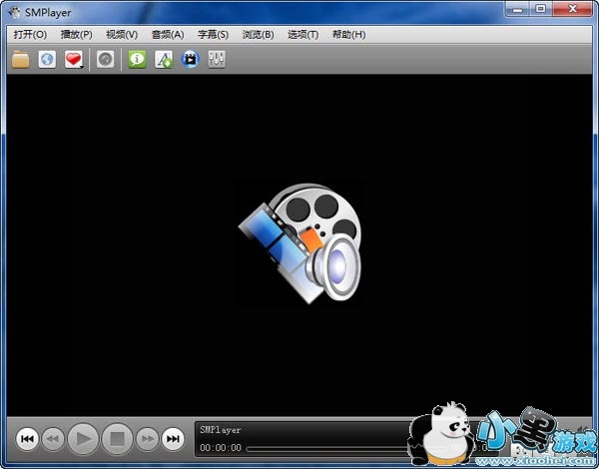The image size is (599, 469).
Task: Open the 字幕(S) menu
Action: tap(213, 35)
